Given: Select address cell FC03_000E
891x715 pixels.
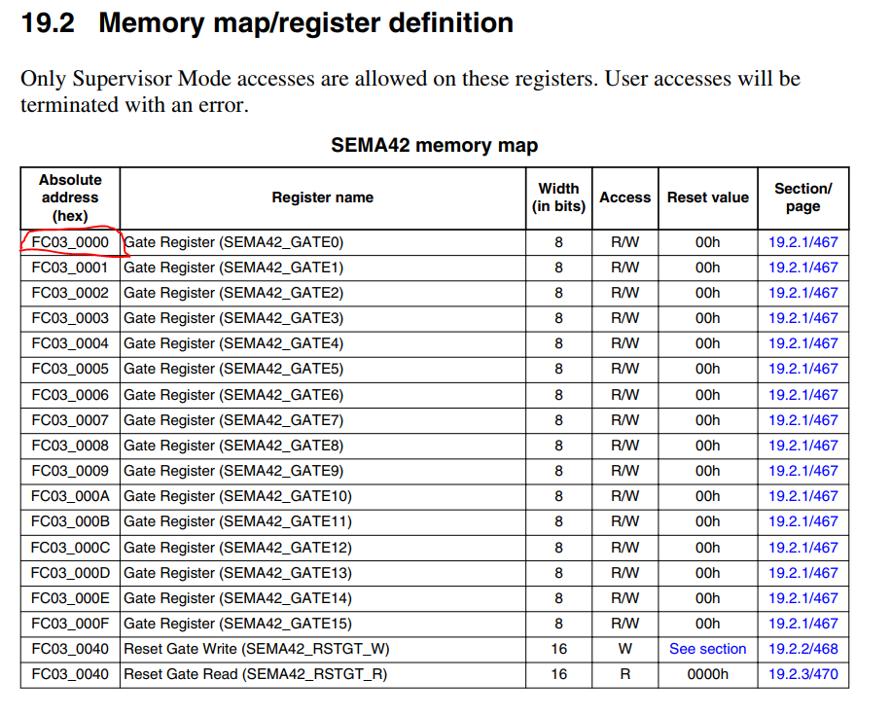Looking at the screenshot, I should pos(70,598).
